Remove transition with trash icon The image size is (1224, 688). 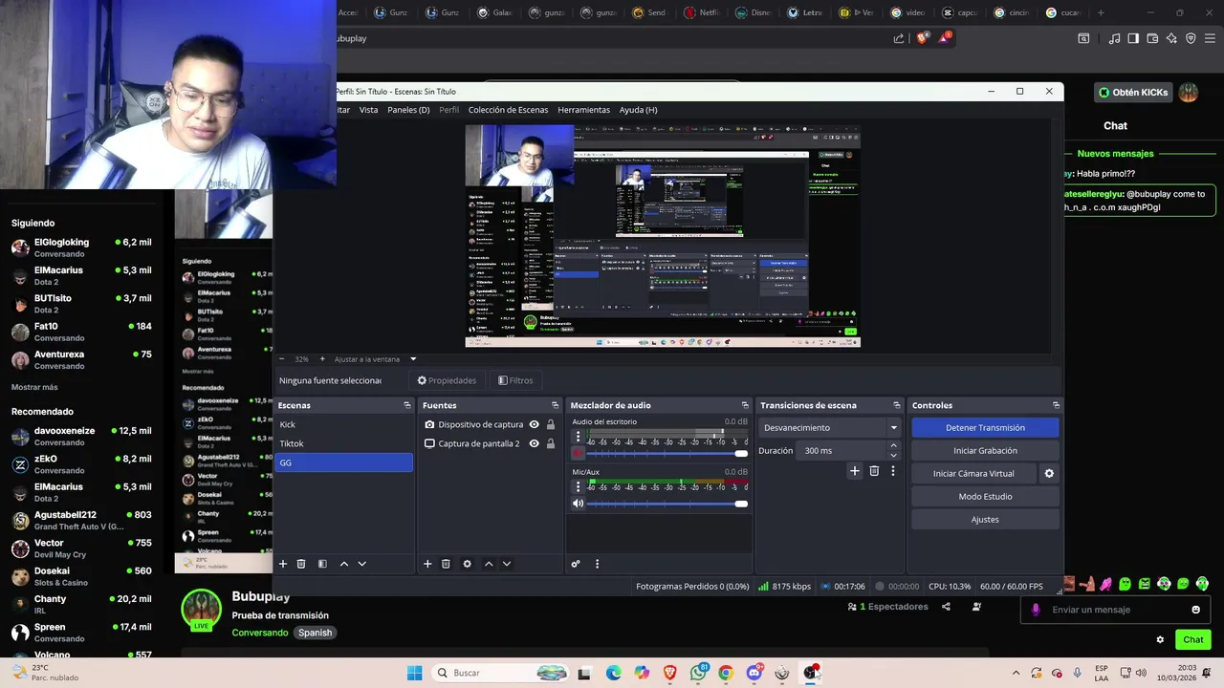click(874, 471)
